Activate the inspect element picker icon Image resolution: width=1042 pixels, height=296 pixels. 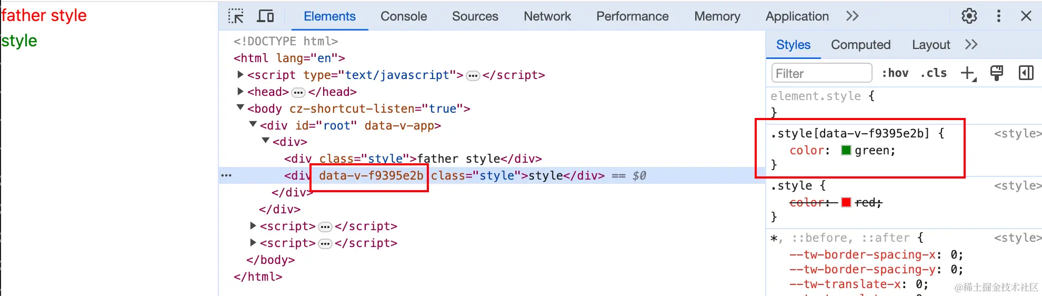[236, 16]
